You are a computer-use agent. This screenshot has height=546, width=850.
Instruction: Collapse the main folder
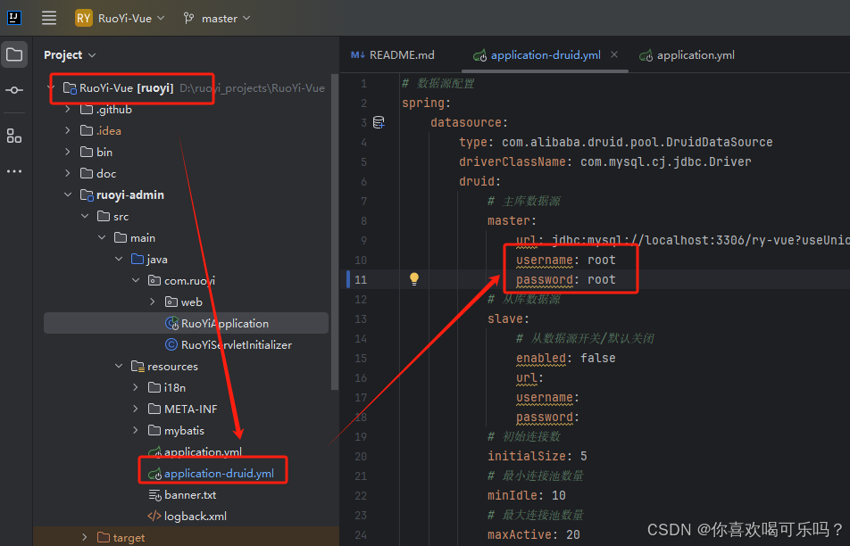pos(102,237)
